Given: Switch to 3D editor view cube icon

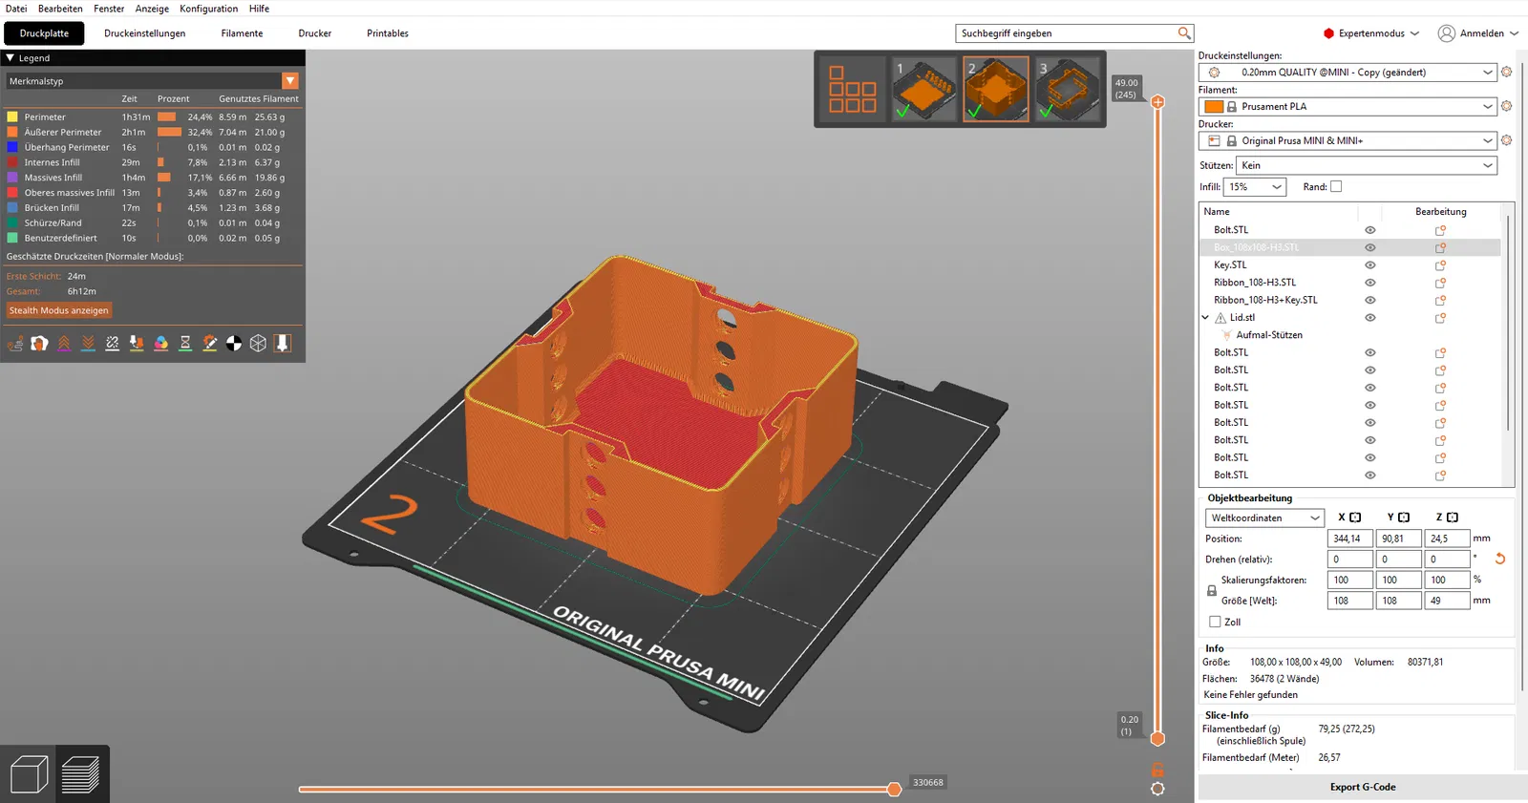Looking at the screenshot, I should [x=29, y=774].
